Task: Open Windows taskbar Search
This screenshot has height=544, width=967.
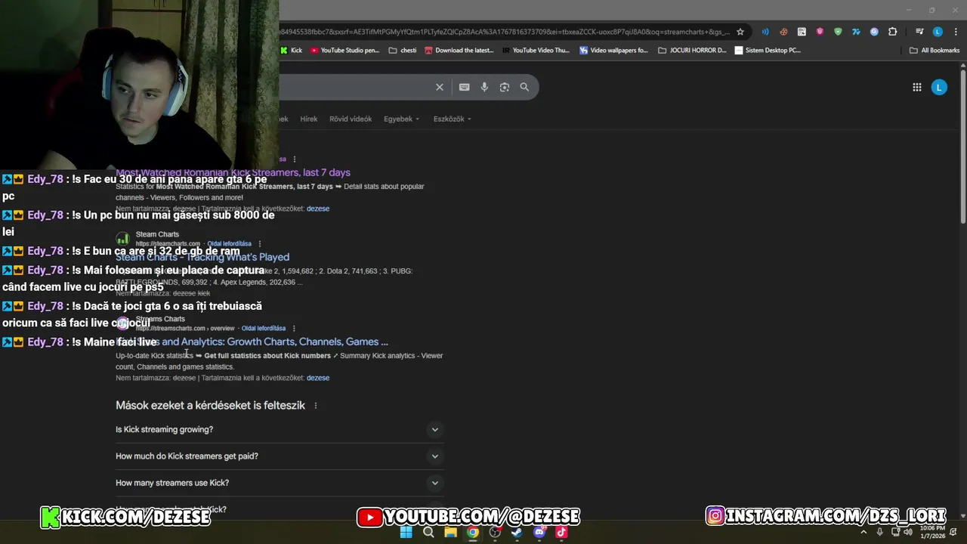Action: coord(428,532)
